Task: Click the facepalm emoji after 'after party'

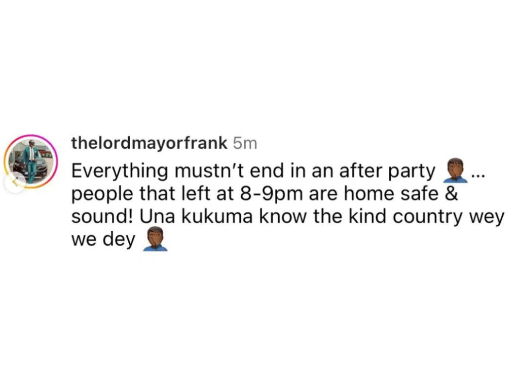Action: [x=455, y=171]
